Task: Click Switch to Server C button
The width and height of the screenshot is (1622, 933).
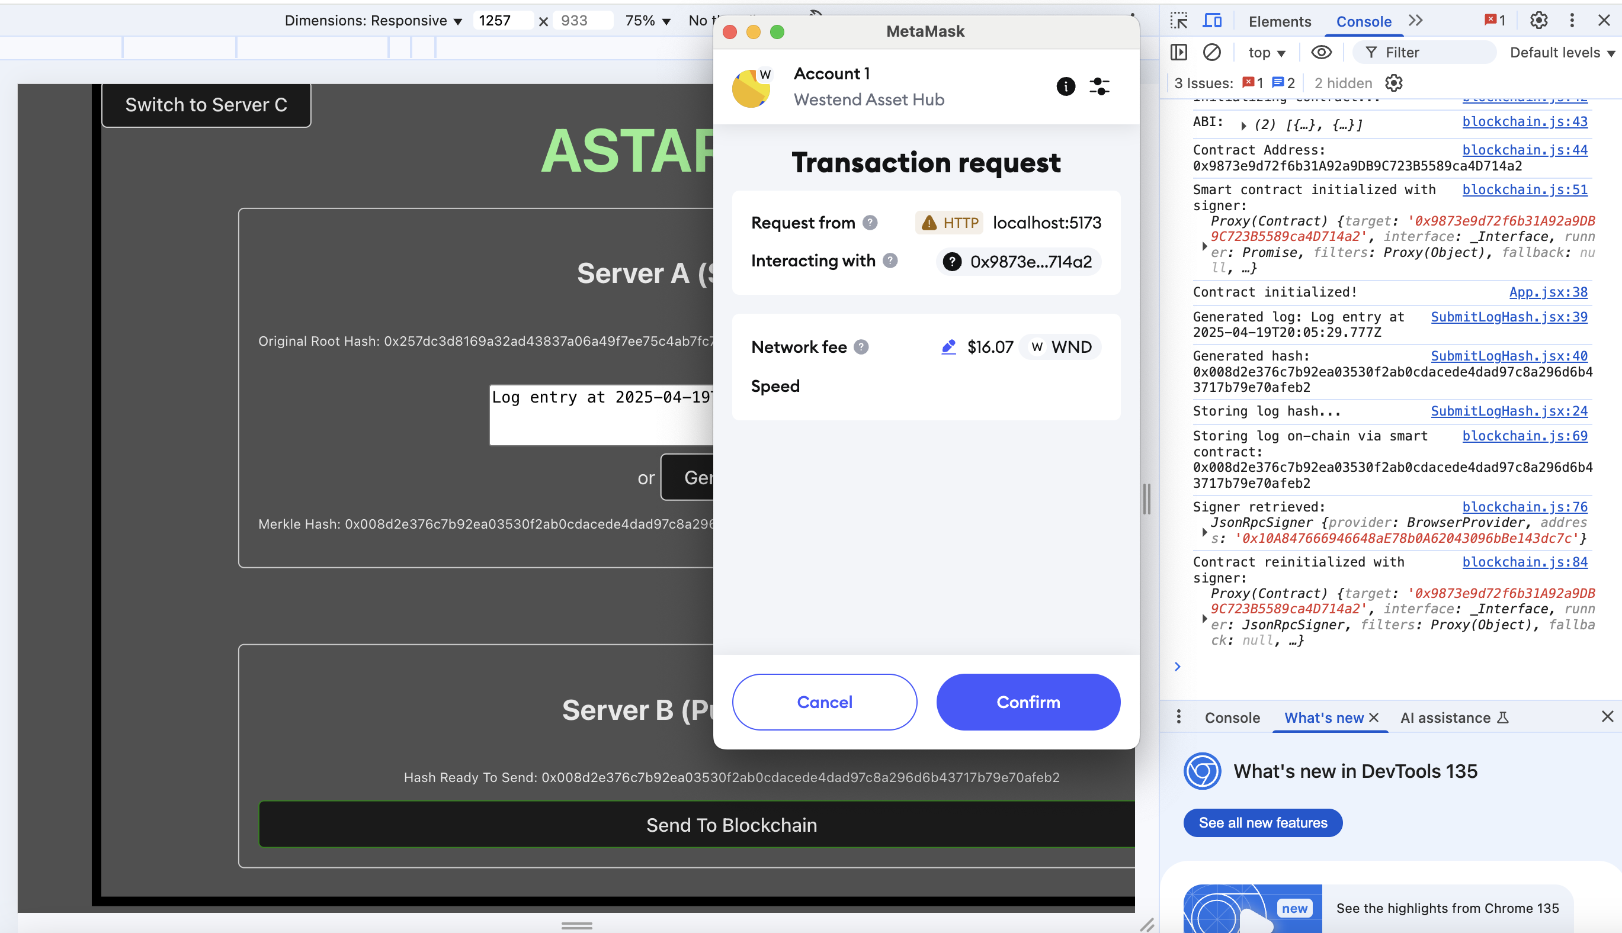Action: coord(206,105)
